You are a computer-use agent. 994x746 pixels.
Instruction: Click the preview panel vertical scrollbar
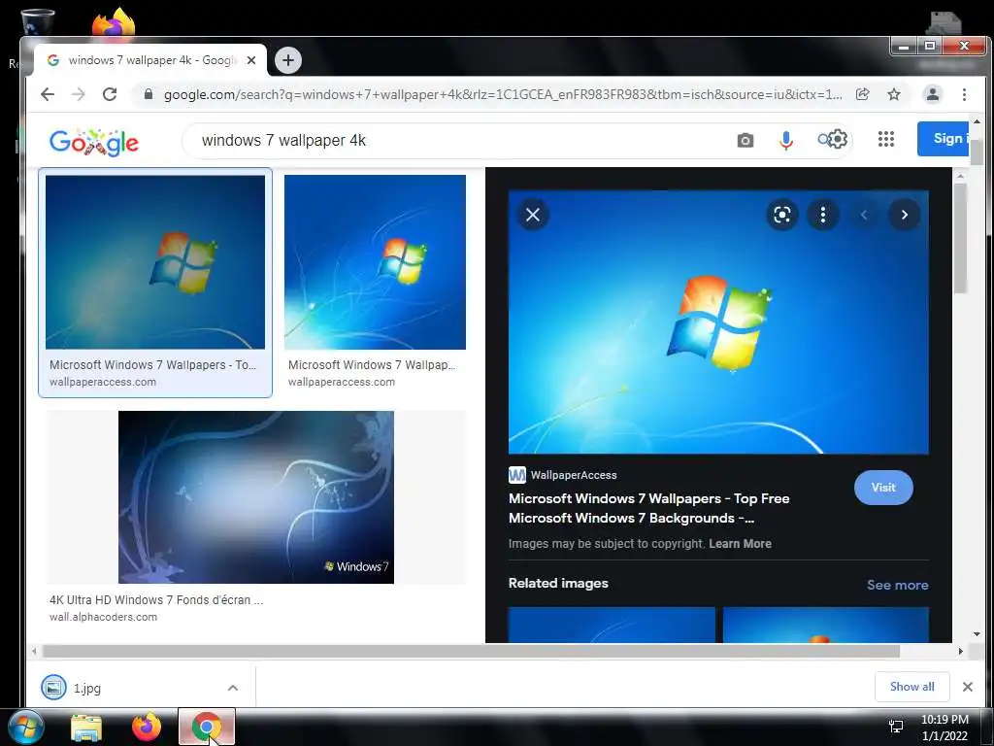tap(960, 239)
